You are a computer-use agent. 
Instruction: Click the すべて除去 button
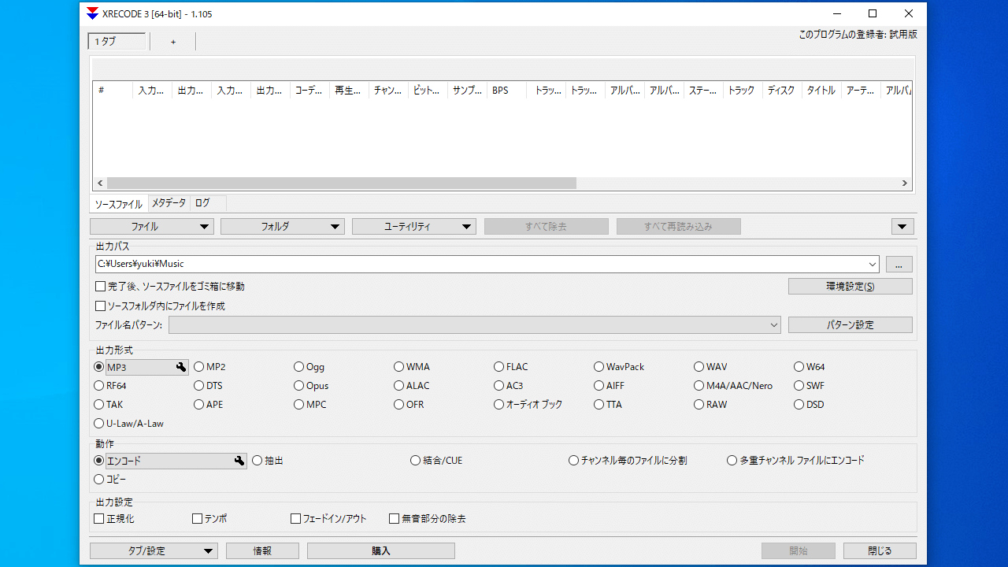coord(546,227)
